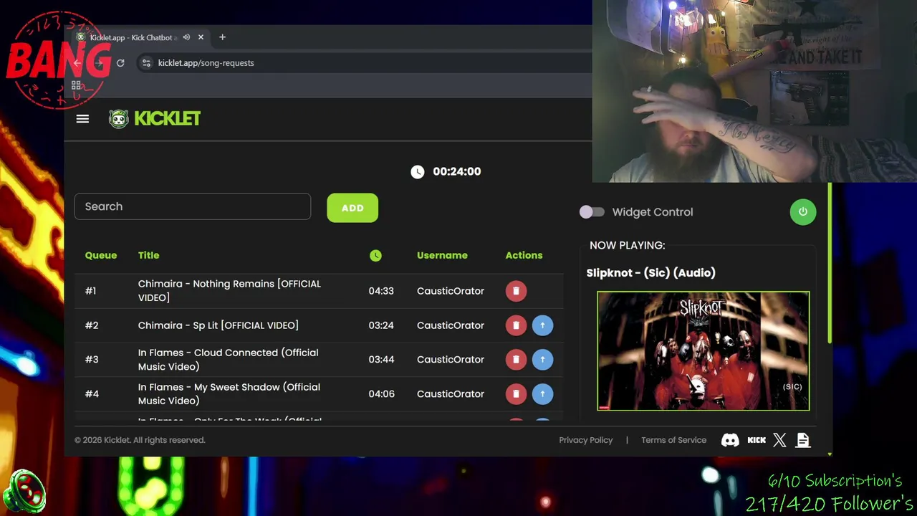Viewport: 917px width, 516px height.
Task: Click the 03:24 duration cell
Action: [381, 325]
